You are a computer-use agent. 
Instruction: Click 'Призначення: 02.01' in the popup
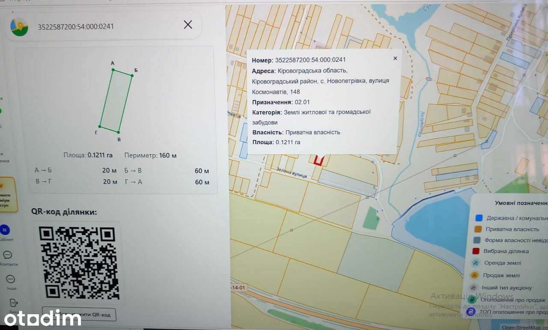tap(281, 102)
